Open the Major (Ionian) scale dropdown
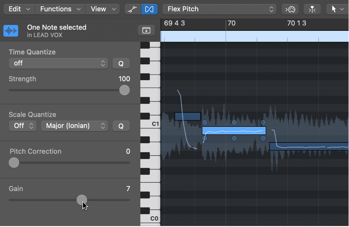 click(x=74, y=126)
